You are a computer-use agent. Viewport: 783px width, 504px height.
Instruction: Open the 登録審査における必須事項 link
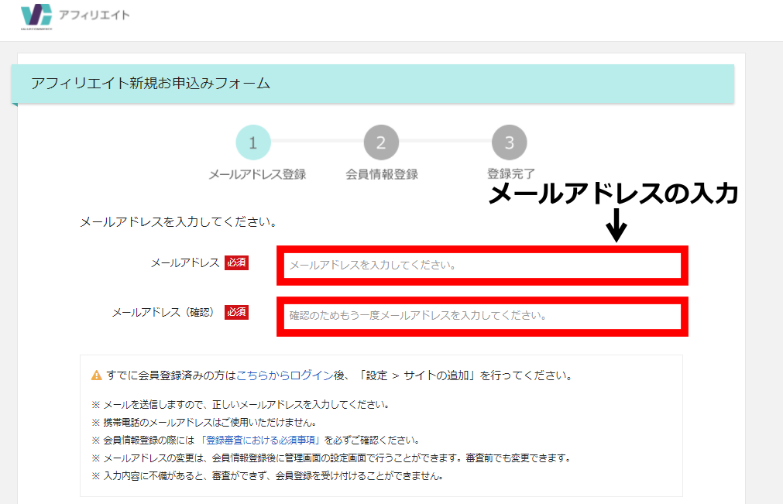tap(259, 440)
